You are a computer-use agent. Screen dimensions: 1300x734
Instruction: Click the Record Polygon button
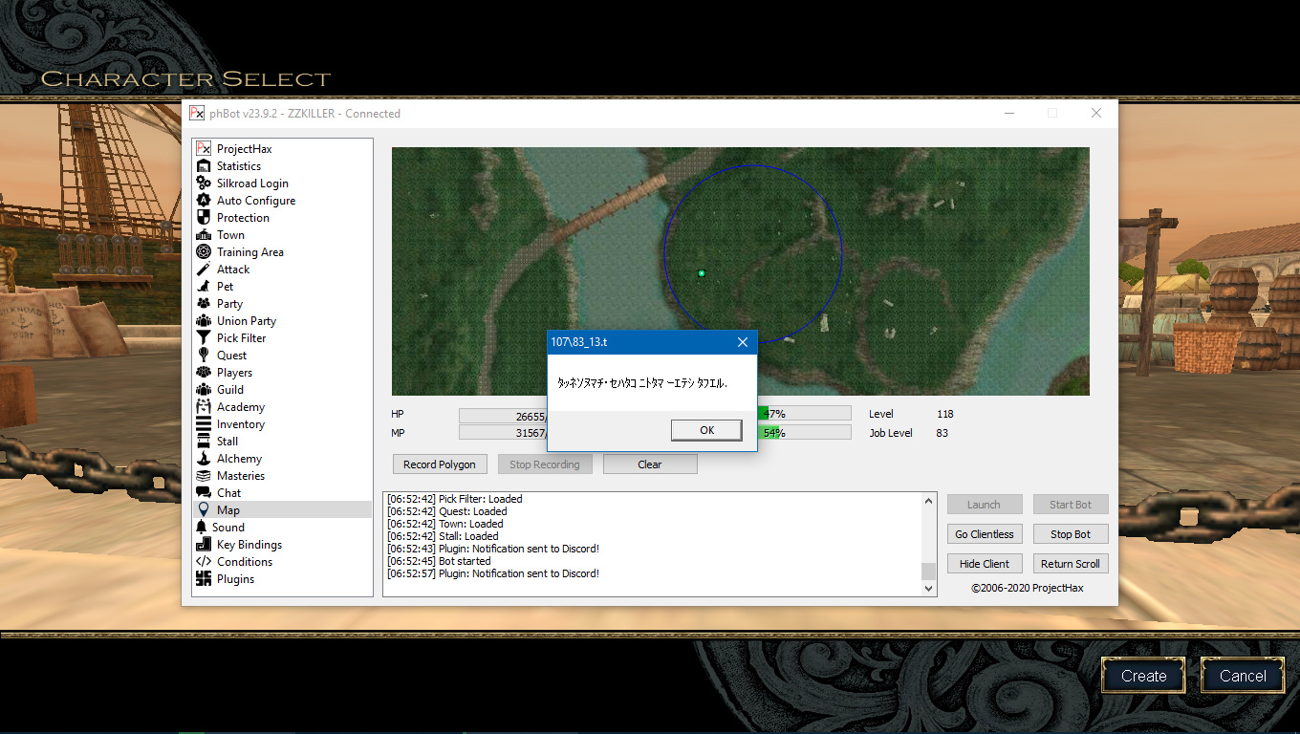[439, 464]
